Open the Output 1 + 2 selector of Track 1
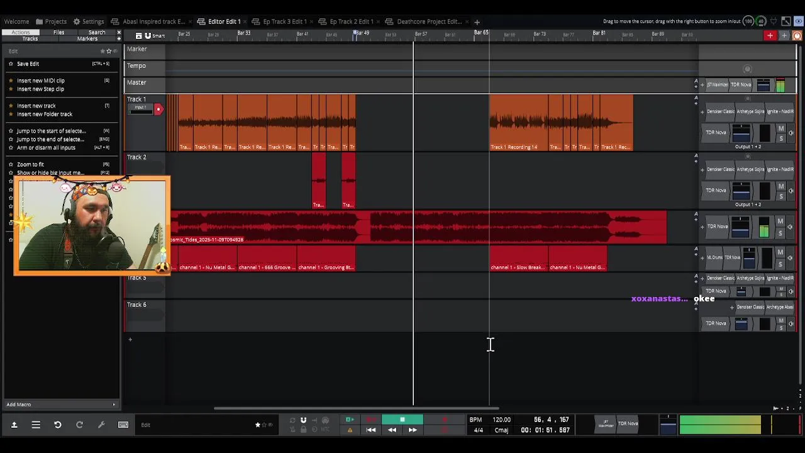 click(748, 147)
